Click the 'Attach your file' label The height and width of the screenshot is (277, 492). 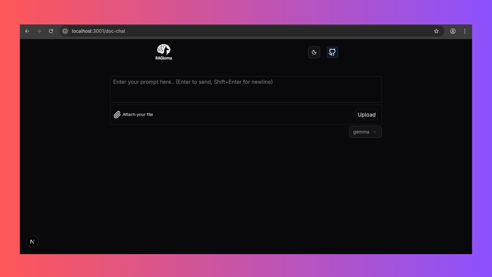(x=138, y=115)
